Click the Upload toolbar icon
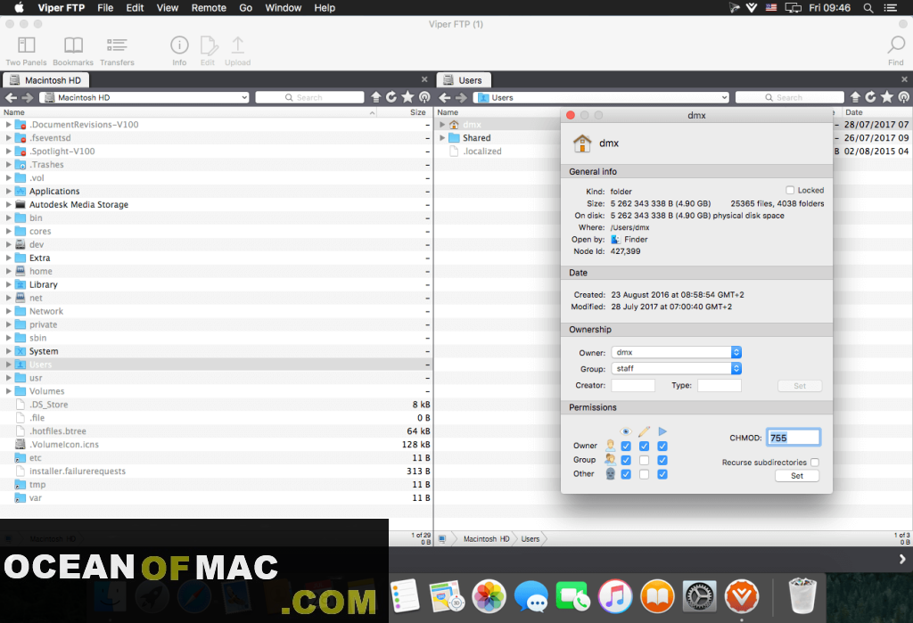The width and height of the screenshot is (913, 623). [237, 45]
